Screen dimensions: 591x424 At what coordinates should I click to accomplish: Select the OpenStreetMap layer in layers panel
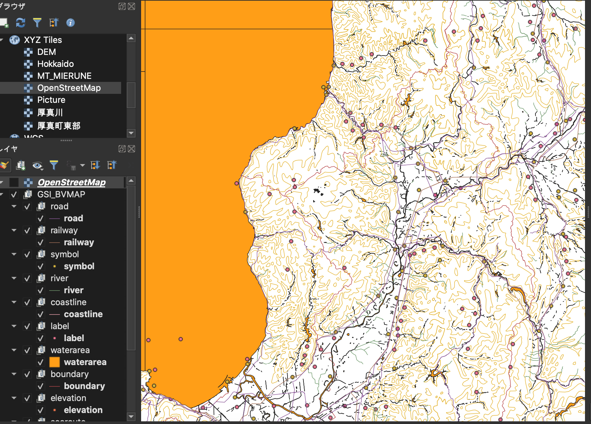pyautogui.click(x=72, y=182)
